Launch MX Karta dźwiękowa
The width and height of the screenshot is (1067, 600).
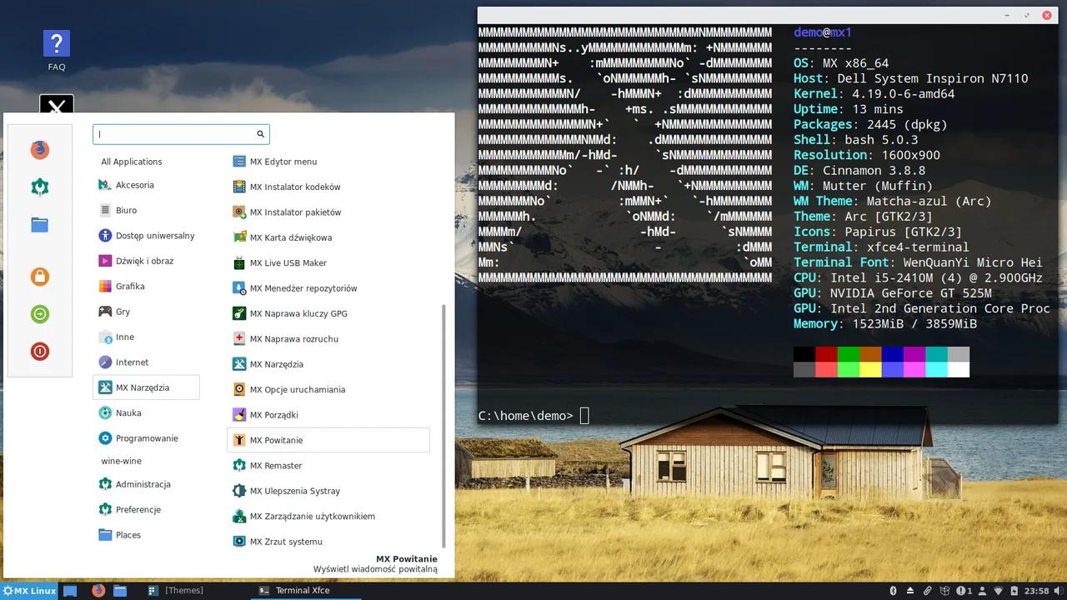pos(328,237)
